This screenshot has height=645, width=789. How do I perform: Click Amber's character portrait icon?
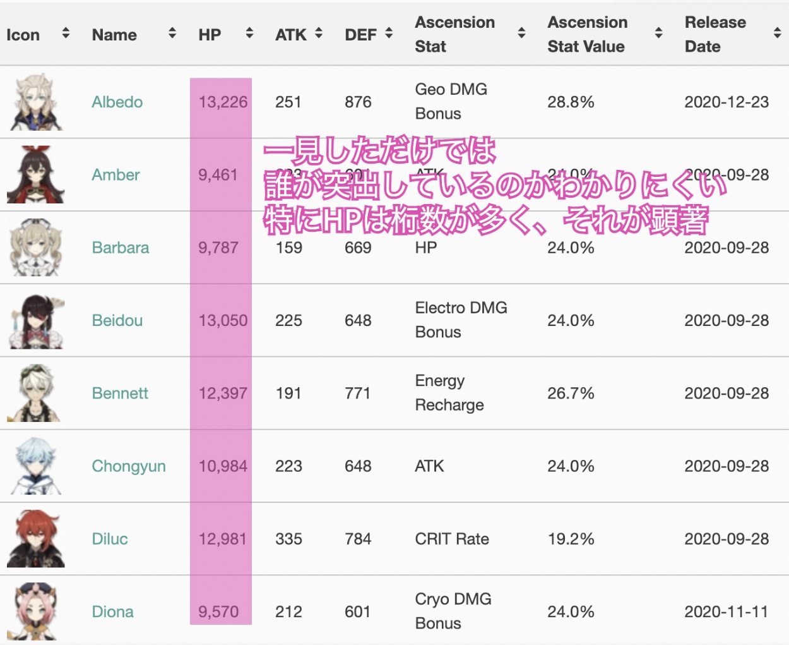[x=36, y=175]
